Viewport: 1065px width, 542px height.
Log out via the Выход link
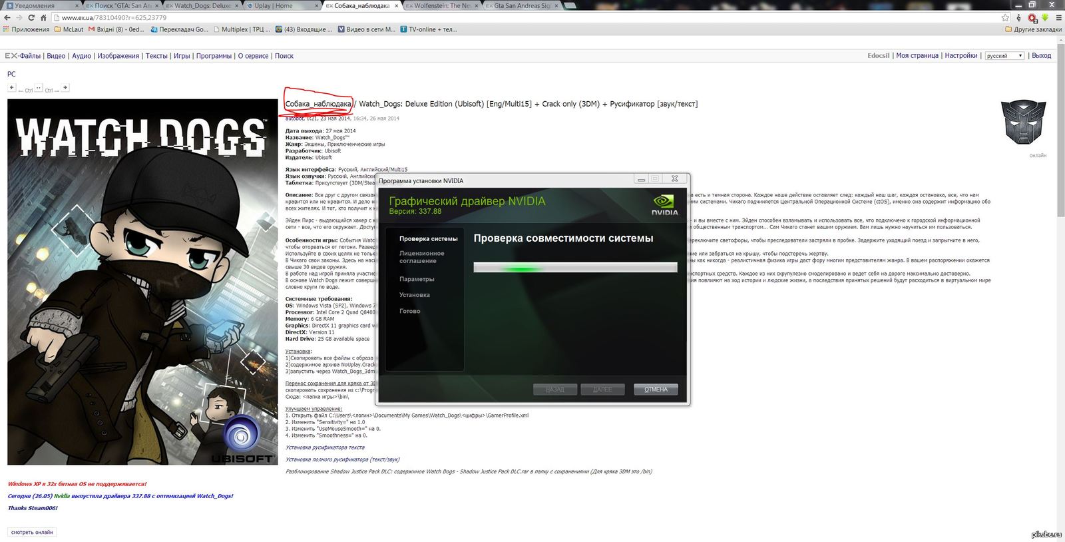pos(1042,56)
